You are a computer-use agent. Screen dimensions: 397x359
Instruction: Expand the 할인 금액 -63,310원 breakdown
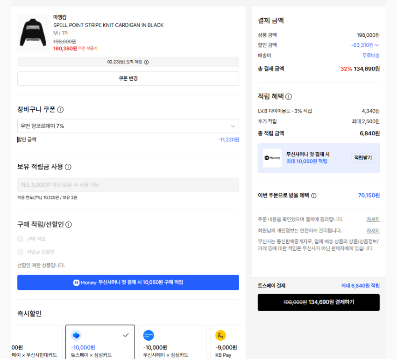[365, 45]
